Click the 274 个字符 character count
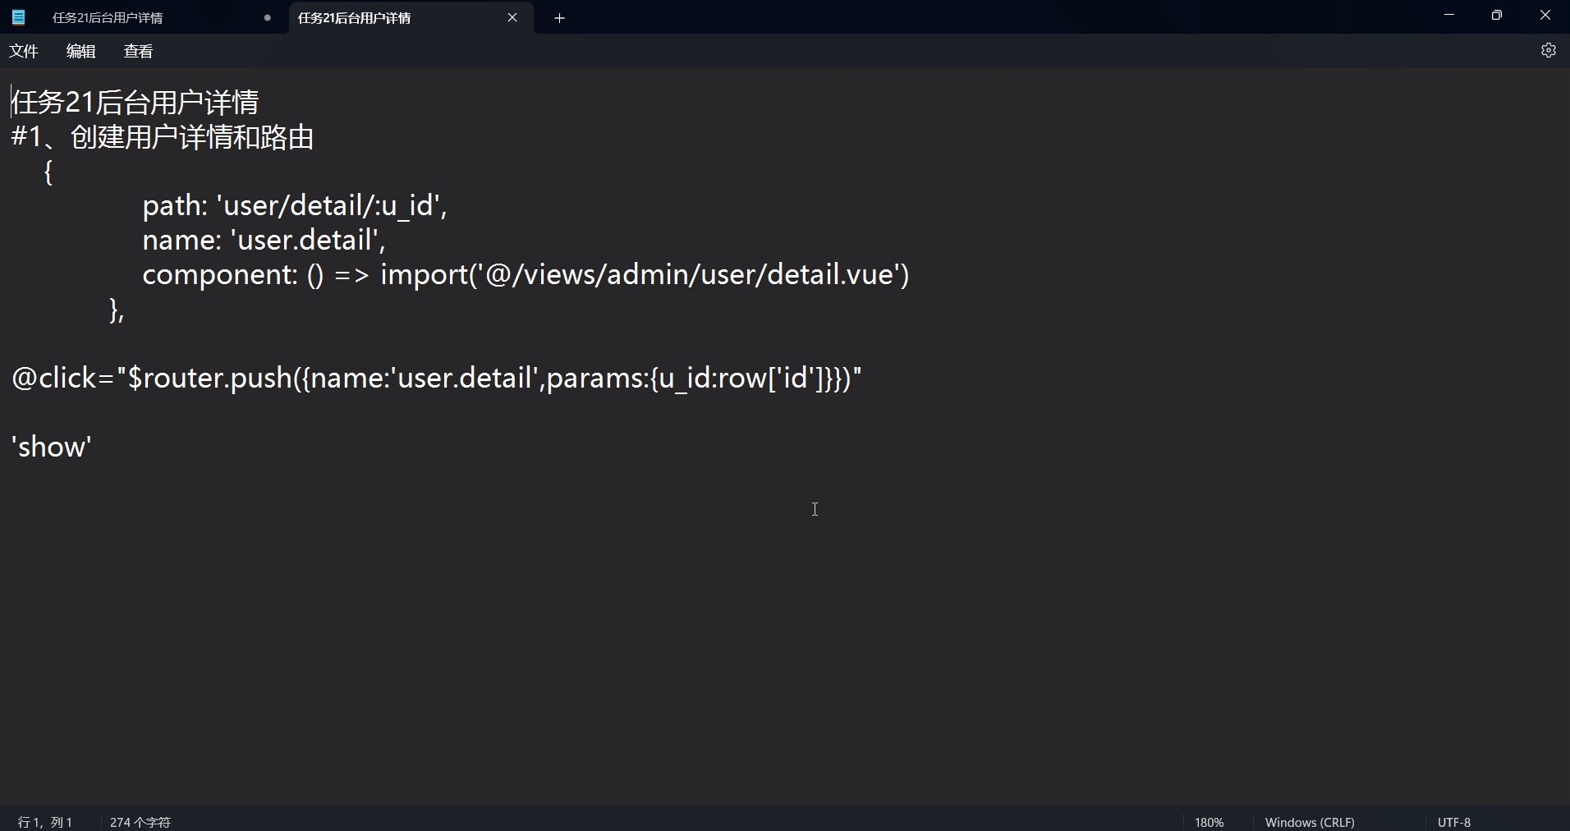1570x831 pixels. [140, 821]
